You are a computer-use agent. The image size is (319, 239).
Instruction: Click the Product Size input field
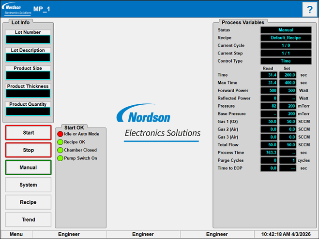28,75
